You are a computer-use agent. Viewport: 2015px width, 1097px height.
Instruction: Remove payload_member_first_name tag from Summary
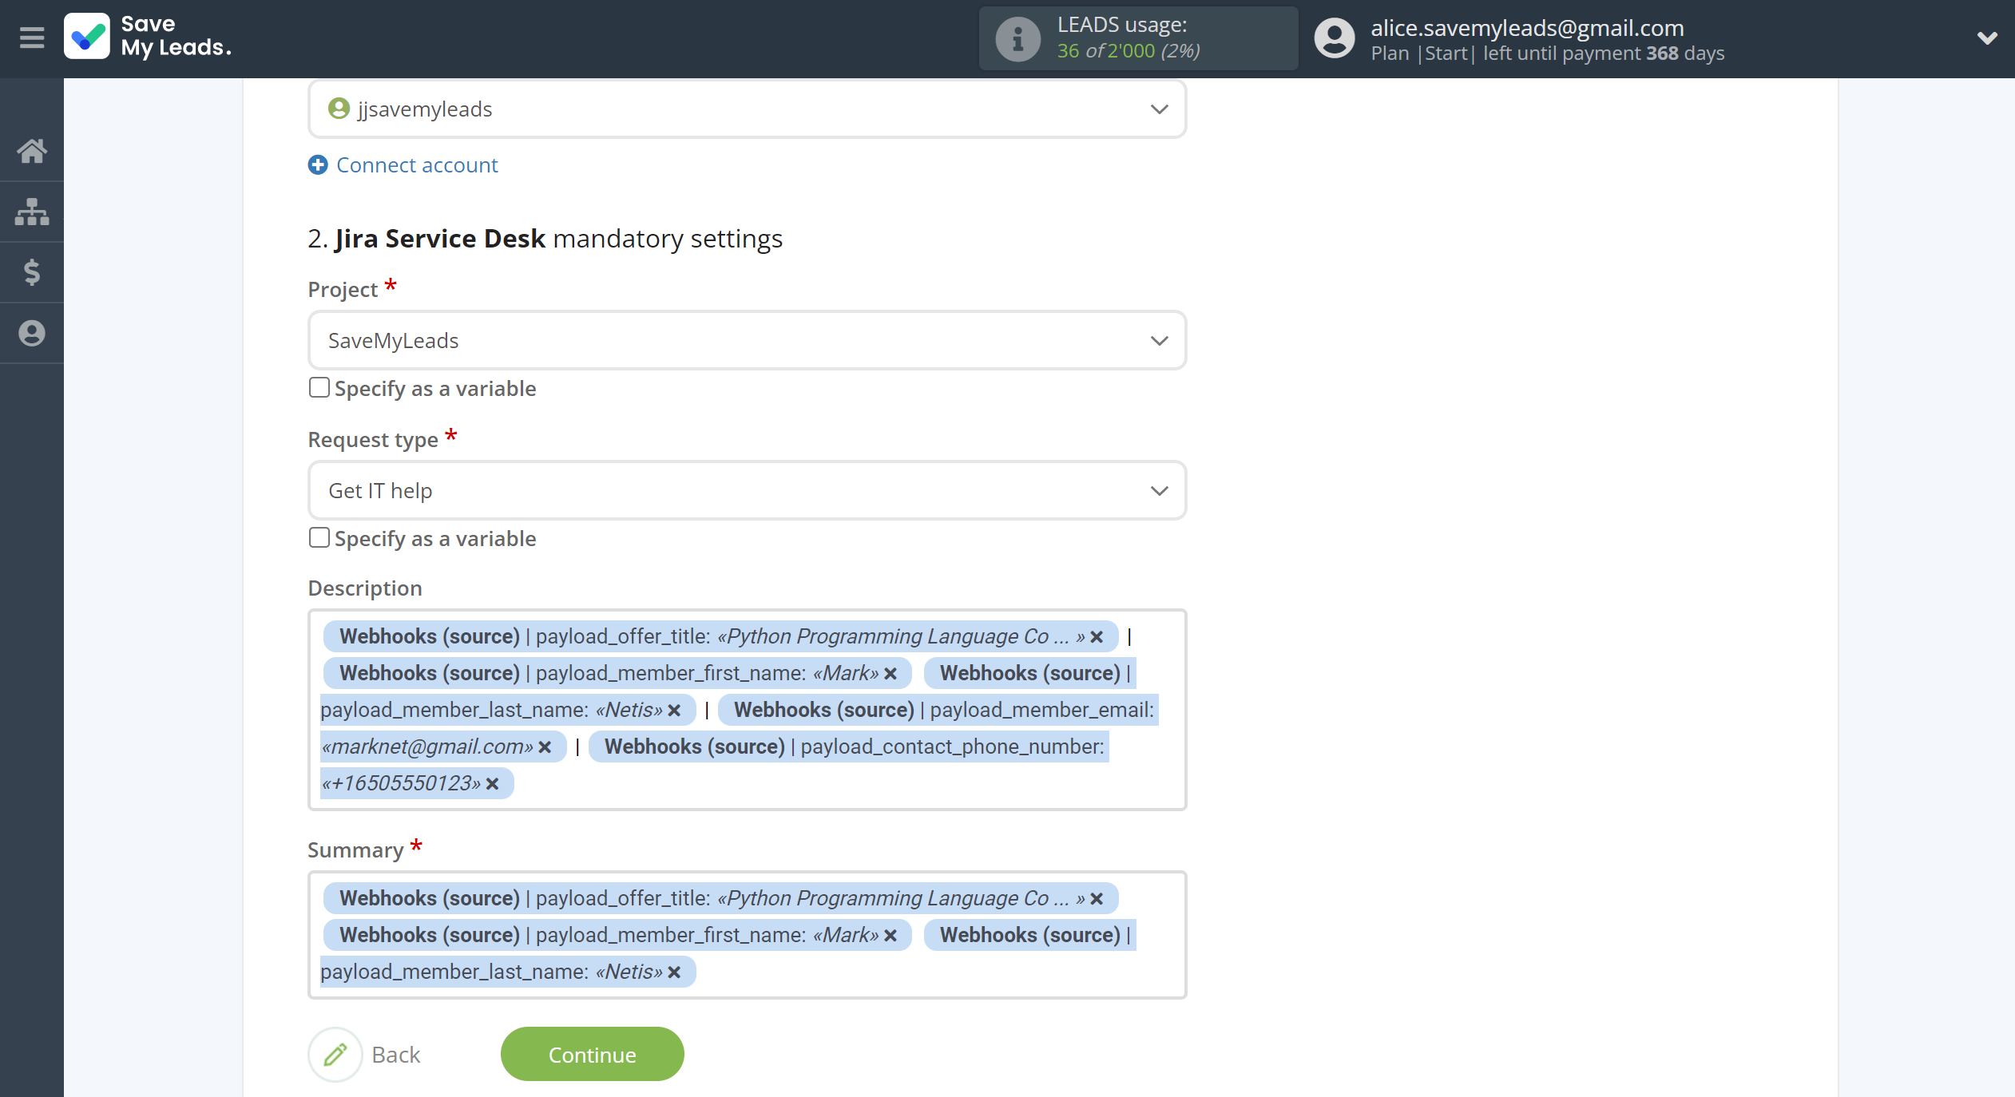[x=890, y=936]
